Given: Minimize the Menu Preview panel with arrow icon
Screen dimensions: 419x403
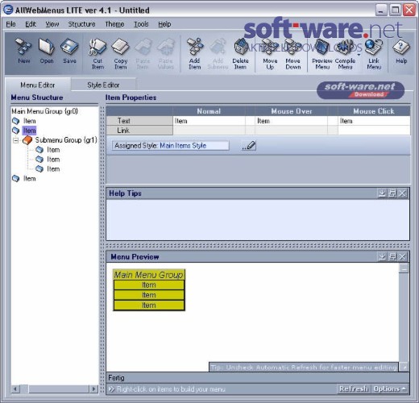Looking at the screenshot, I should tap(382, 256).
